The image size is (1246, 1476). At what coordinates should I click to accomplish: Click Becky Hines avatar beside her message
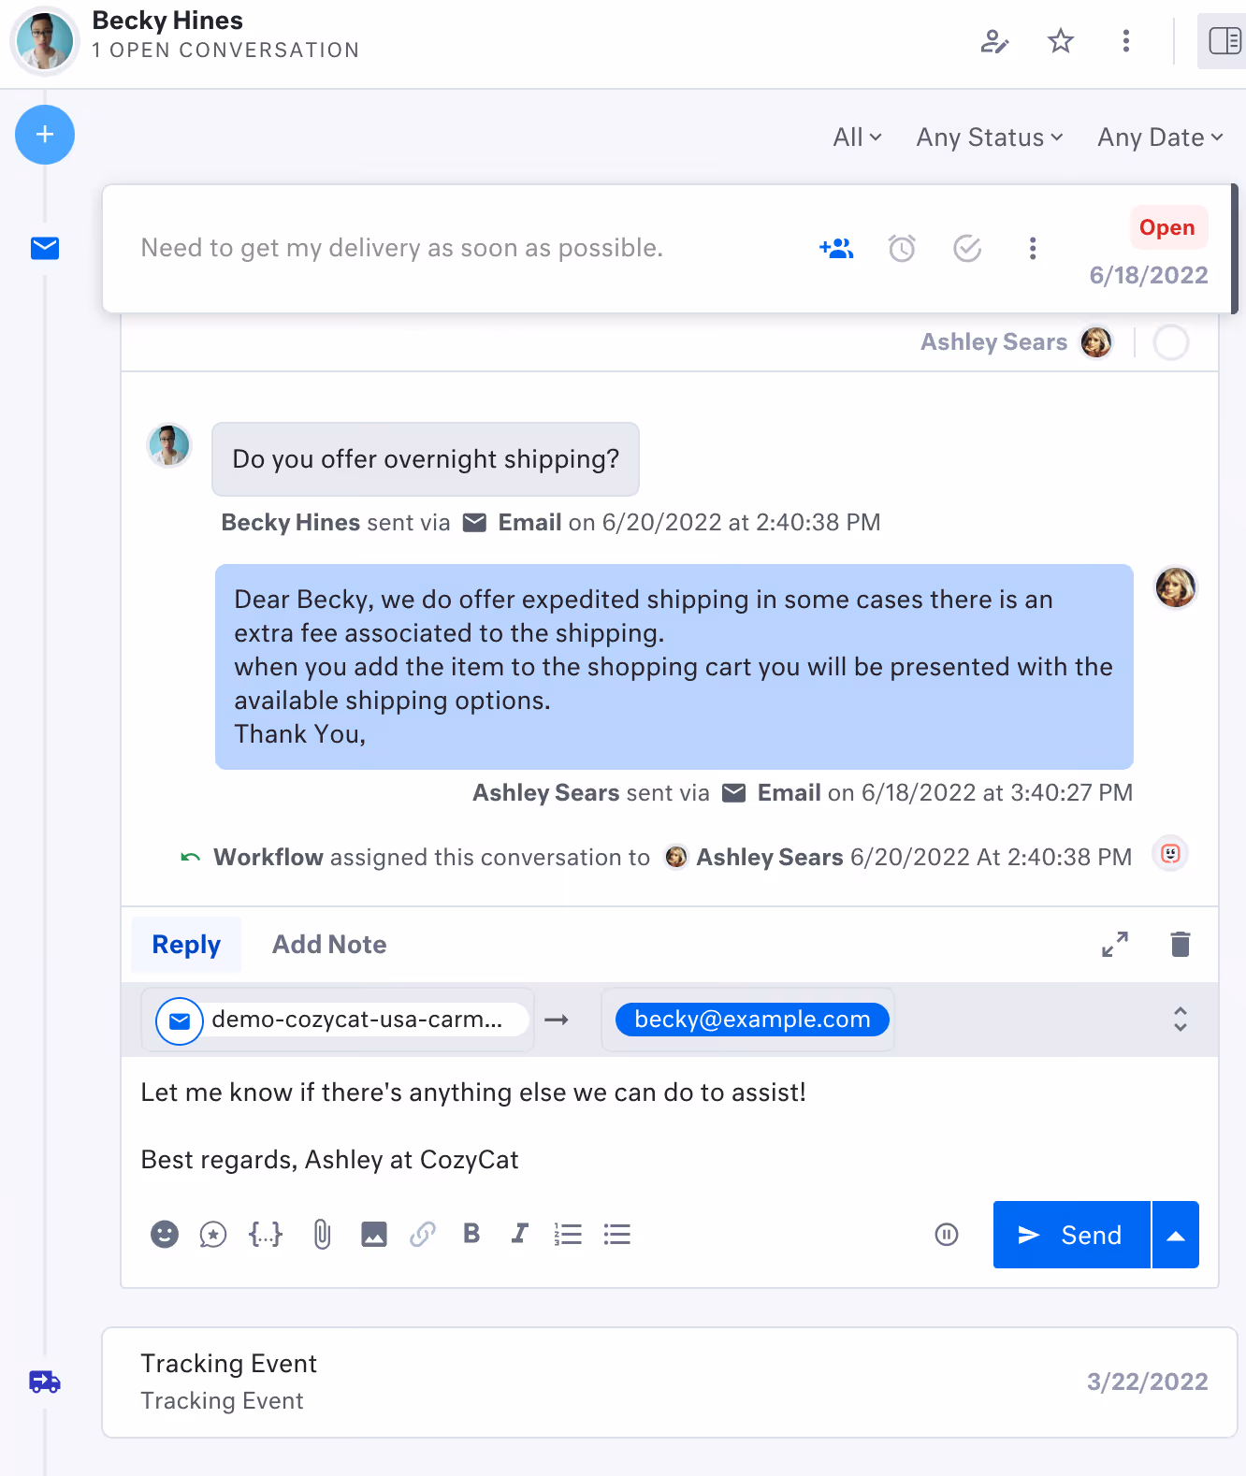169,445
